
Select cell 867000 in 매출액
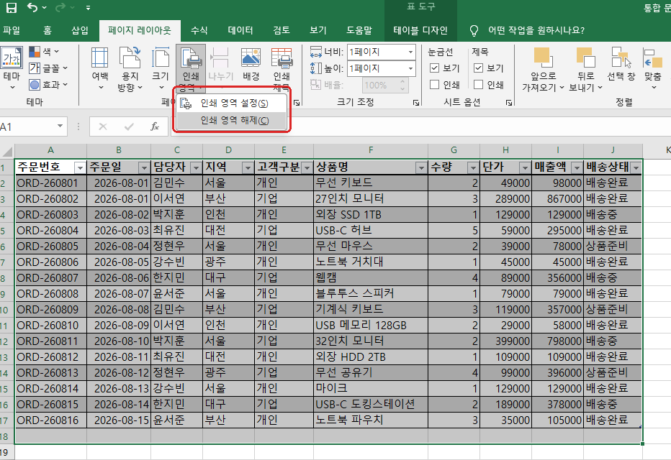pos(557,199)
